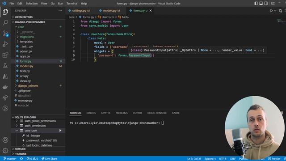Open Explorer more actions ellipsis

(60, 11)
